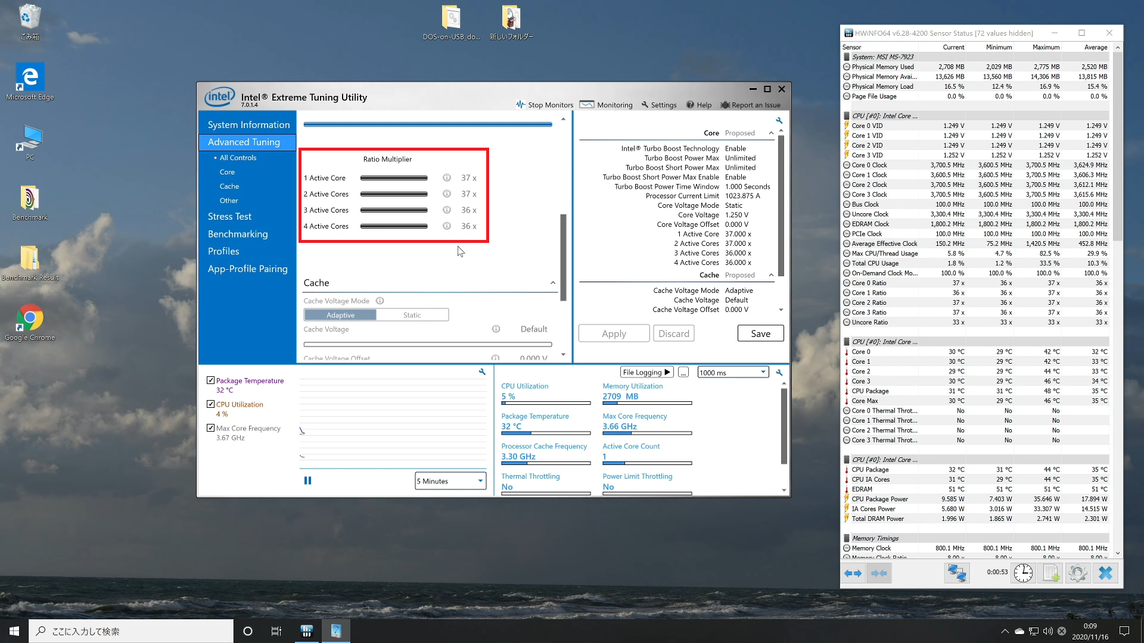Click Stop Monitors in the top bar
Screen dimensions: 1144x643
pos(545,105)
